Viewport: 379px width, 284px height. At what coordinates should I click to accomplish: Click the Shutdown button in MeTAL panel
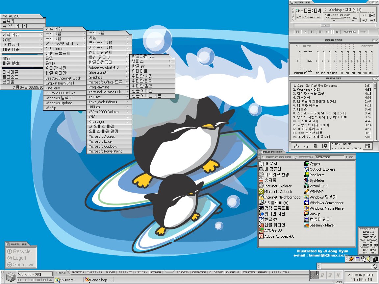(x=21, y=265)
